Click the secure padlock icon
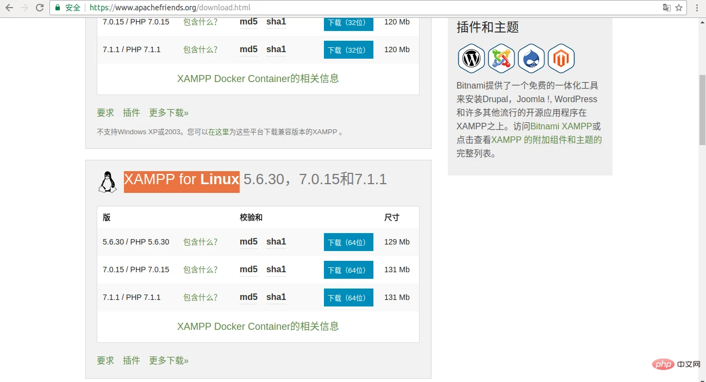Screen dimensions: 706x382 coord(58,8)
